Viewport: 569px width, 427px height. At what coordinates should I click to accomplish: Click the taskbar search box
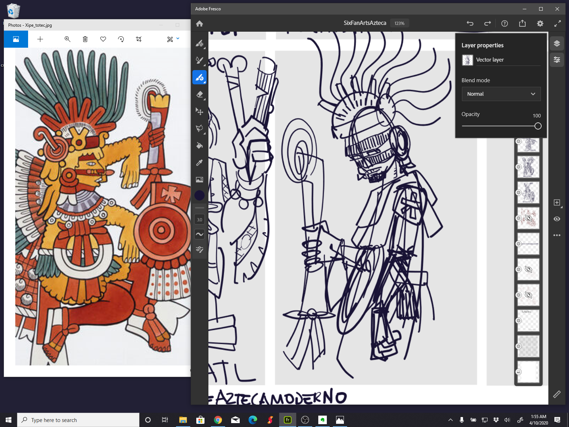[78, 420]
